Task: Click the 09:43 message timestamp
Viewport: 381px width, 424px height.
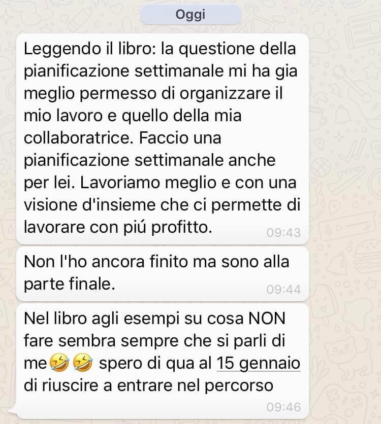Action: point(283,233)
